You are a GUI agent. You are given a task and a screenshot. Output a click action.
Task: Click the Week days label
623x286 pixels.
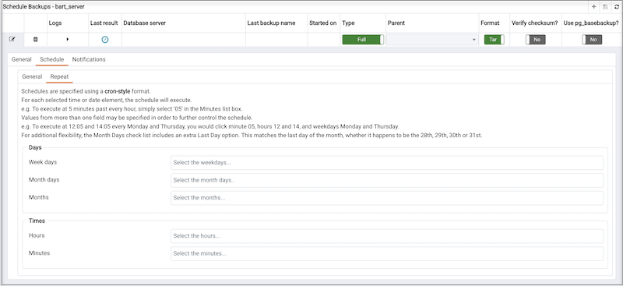[x=43, y=162]
